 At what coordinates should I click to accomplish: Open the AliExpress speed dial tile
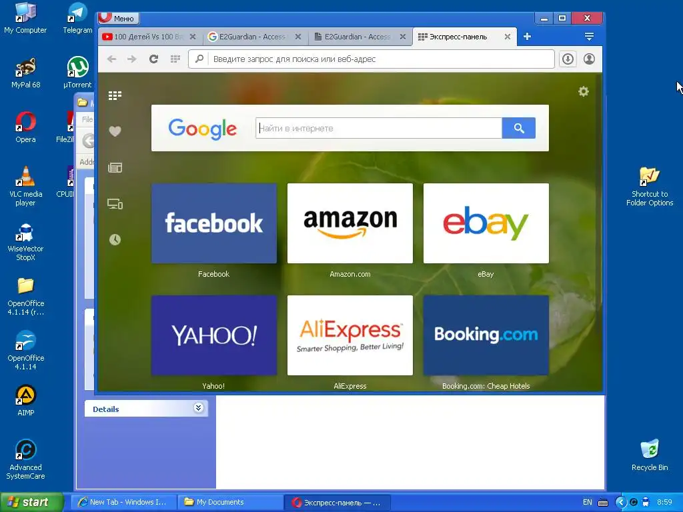pyautogui.click(x=350, y=335)
